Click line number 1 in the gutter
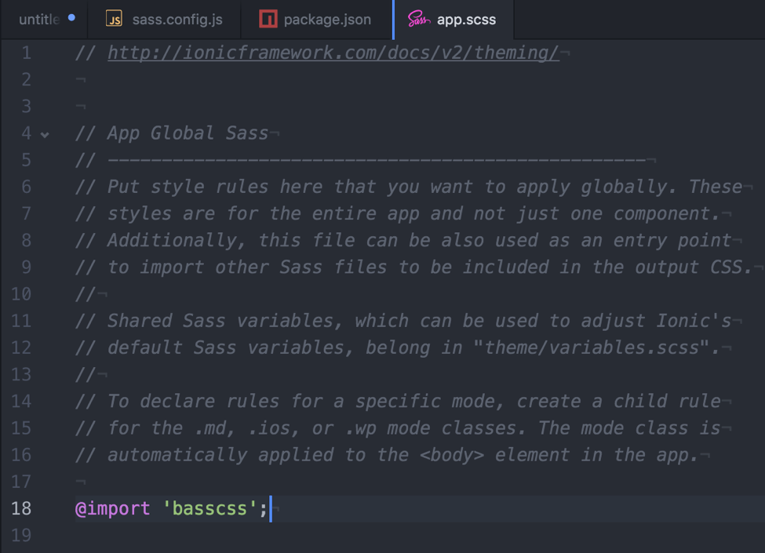 click(27, 53)
